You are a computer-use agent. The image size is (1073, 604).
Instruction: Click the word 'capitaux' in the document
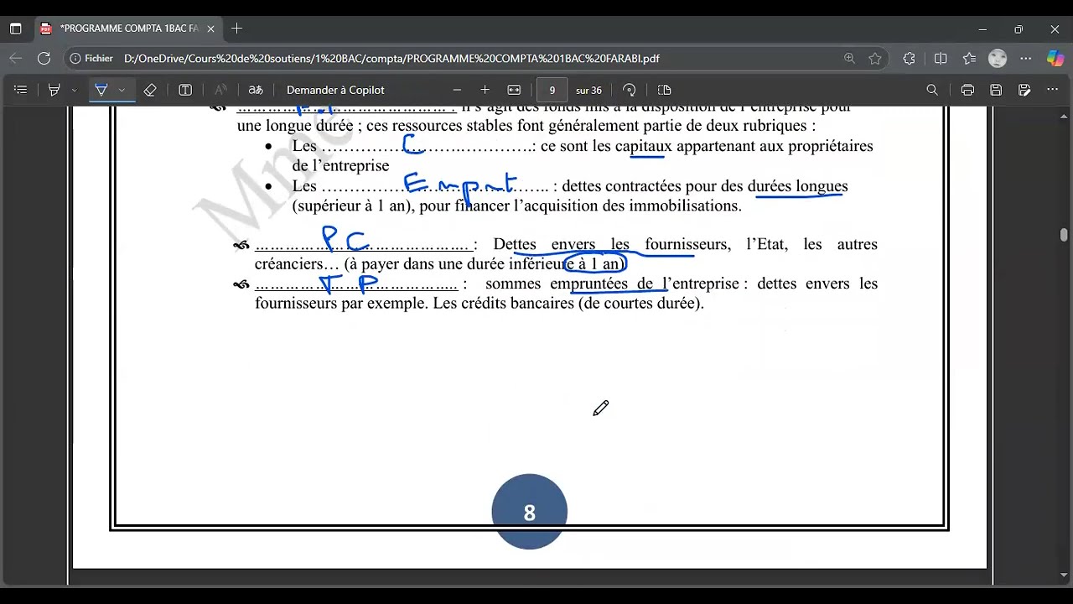click(x=644, y=146)
